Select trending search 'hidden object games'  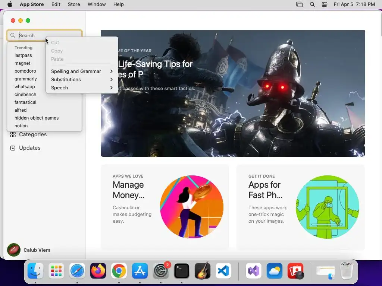[x=37, y=118]
